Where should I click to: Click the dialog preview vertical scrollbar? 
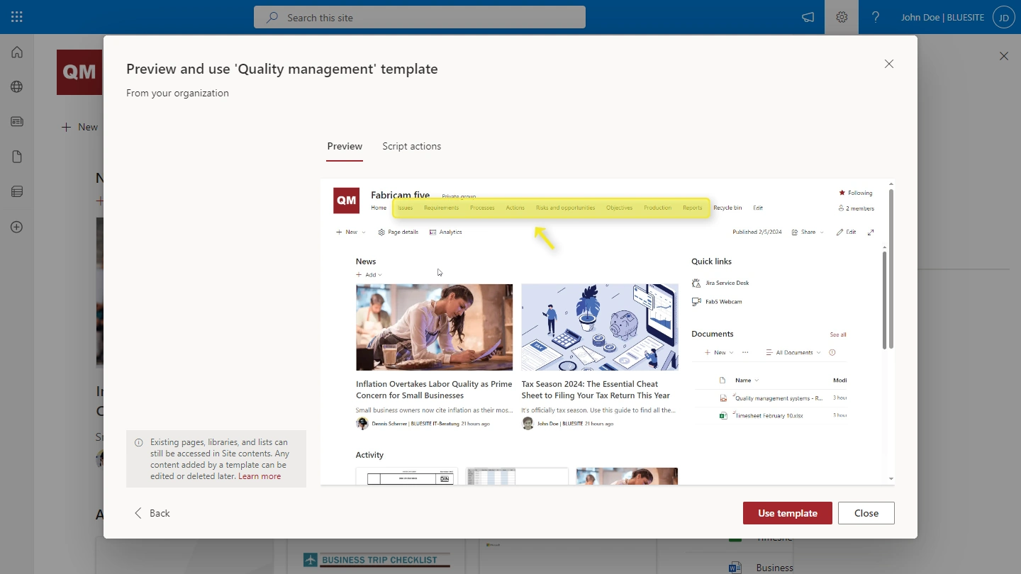pos(891,269)
